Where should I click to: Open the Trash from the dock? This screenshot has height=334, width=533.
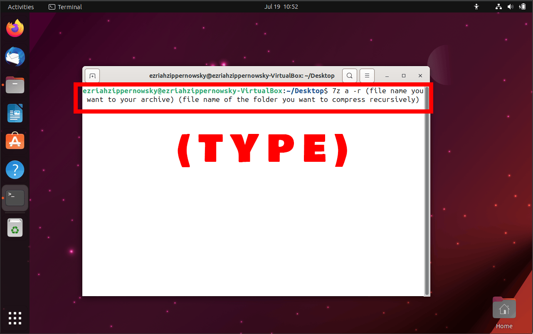coord(15,228)
